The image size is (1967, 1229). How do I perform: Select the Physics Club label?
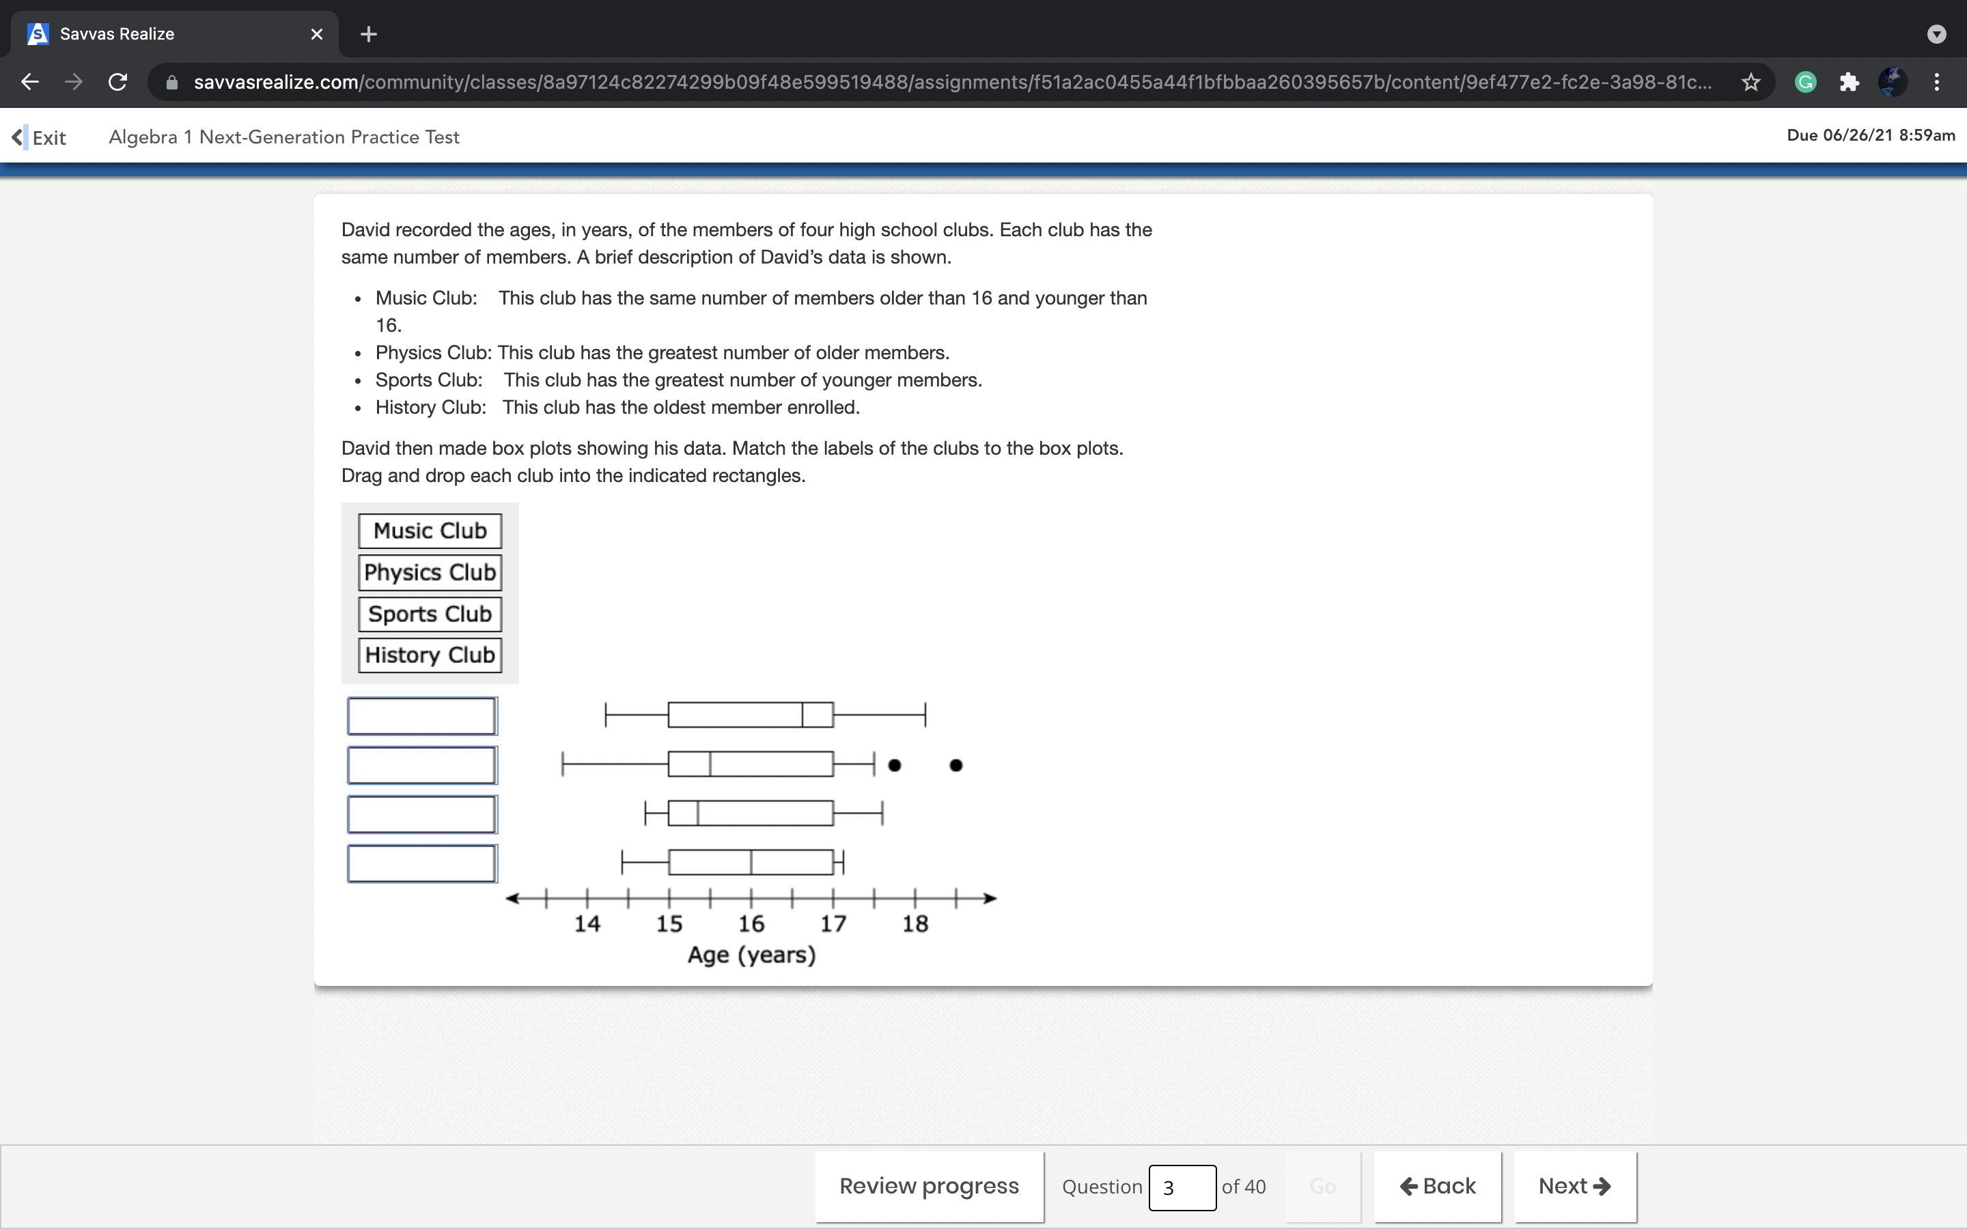[430, 572]
